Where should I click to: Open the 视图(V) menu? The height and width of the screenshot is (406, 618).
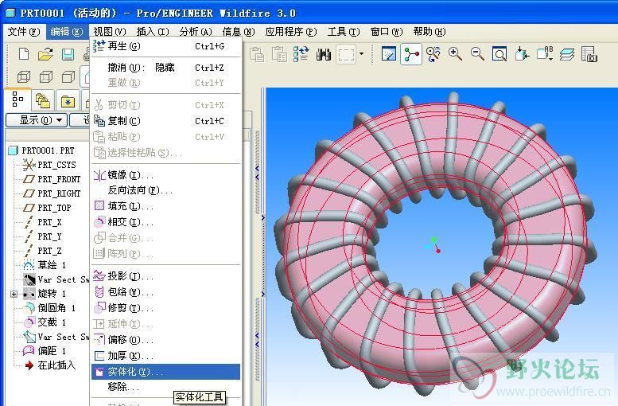point(110,32)
